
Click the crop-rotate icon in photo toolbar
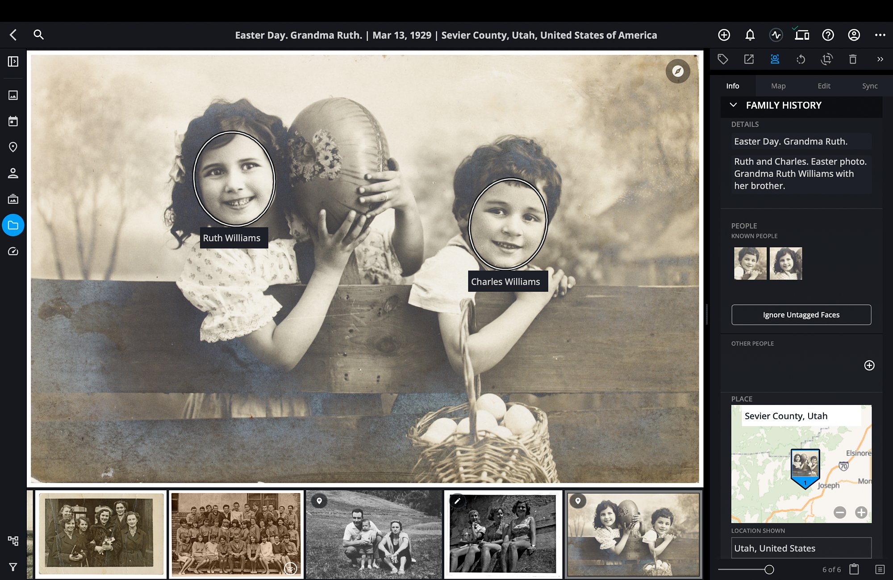tap(827, 59)
